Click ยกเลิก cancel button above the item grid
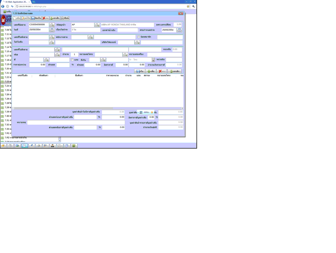The height and width of the screenshot is (253, 336). click(x=174, y=71)
